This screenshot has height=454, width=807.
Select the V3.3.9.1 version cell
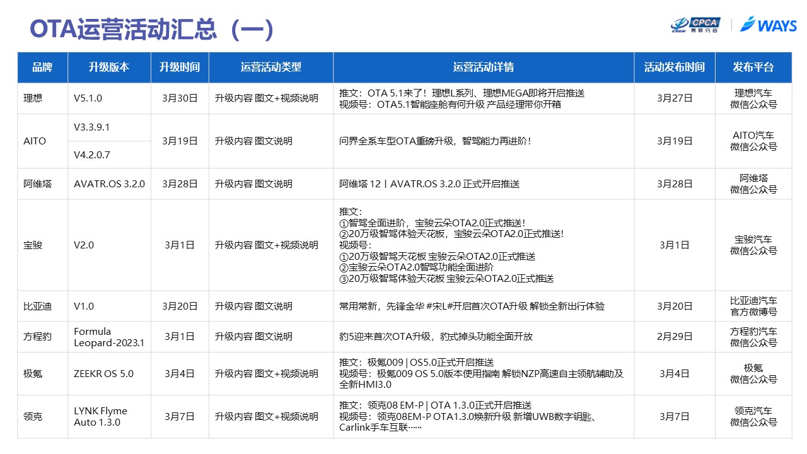[x=109, y=127]
